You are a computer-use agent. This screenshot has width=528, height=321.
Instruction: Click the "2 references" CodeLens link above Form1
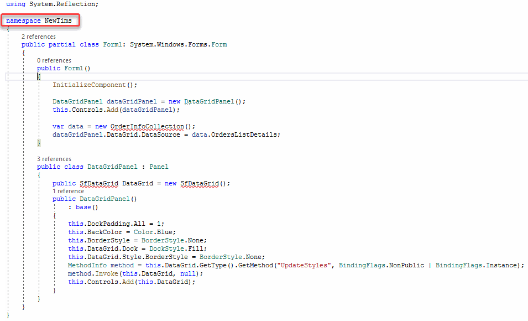[x=39, y=37]
